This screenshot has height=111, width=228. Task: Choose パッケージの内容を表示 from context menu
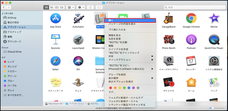pyautogui.click(x=130, y=24)
